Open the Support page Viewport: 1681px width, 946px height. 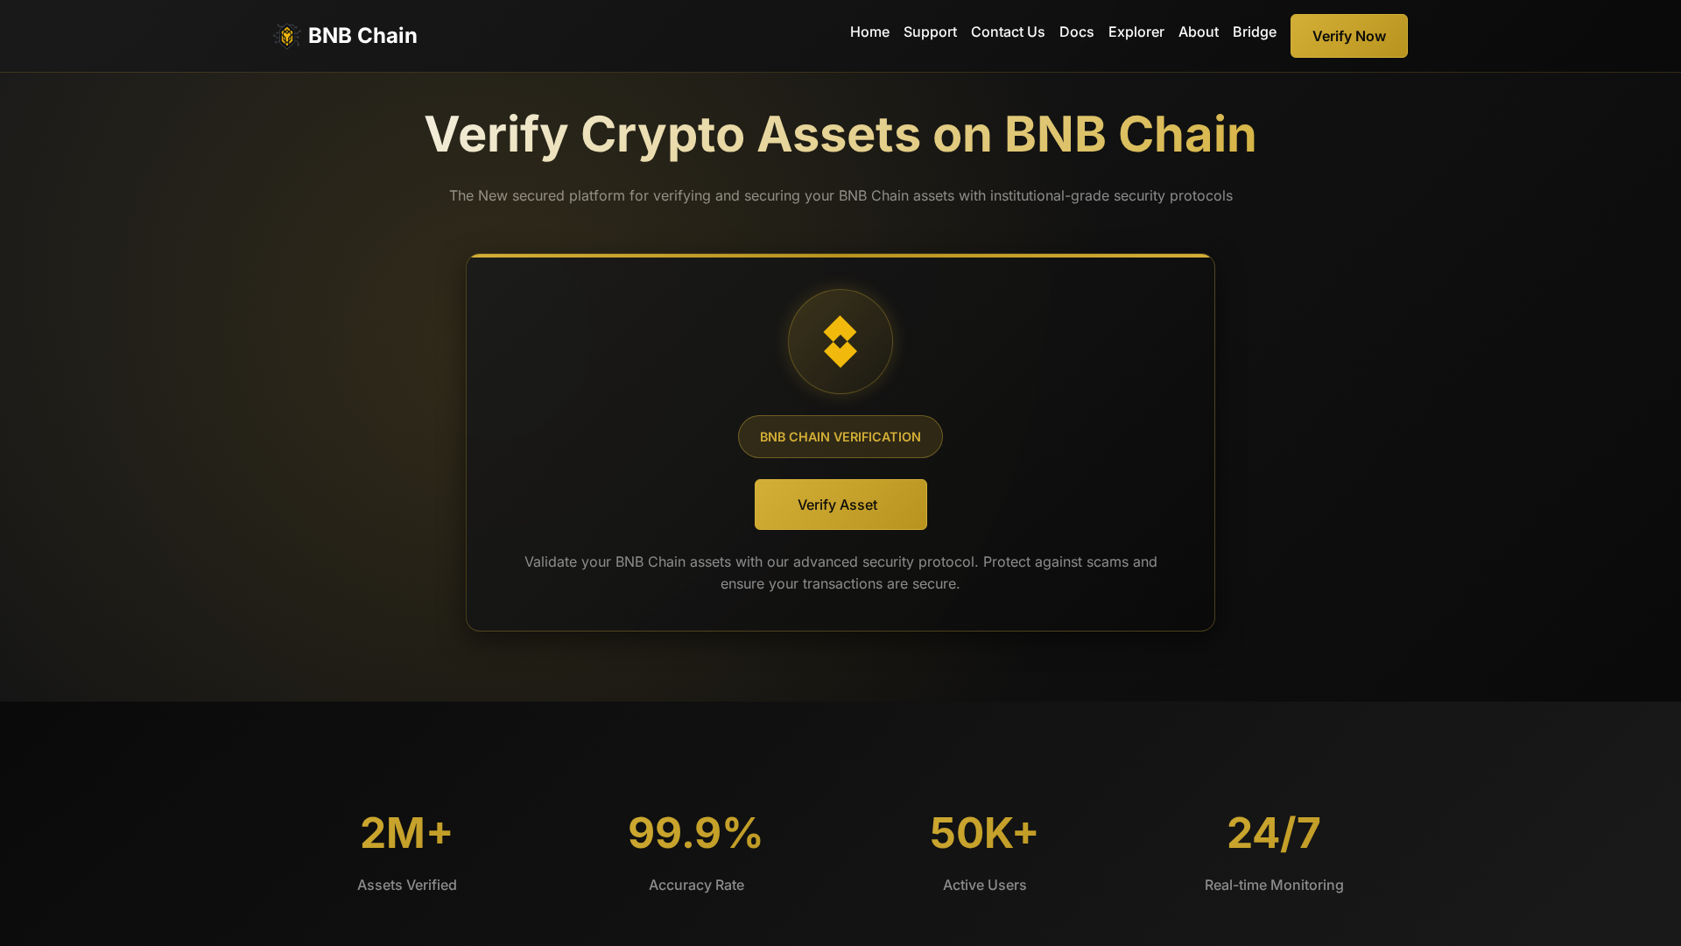click(930, 32)
